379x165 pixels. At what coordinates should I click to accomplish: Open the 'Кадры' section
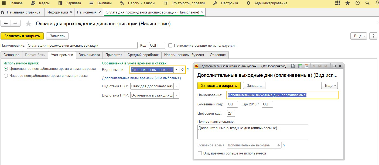pyautogui.click(x=40, y=3)
